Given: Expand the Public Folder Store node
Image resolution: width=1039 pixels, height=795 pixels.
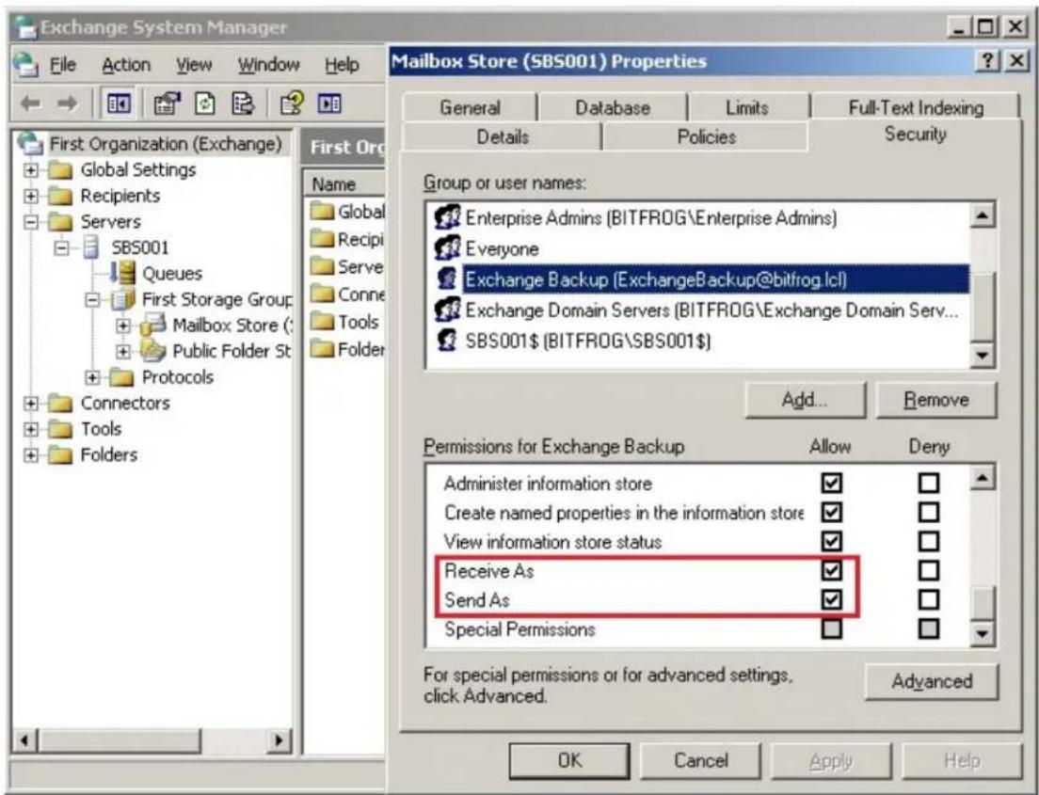Looking at the screenshot, I should click(122, 352).
